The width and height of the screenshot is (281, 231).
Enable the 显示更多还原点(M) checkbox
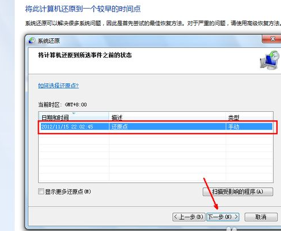click(41, 191)
